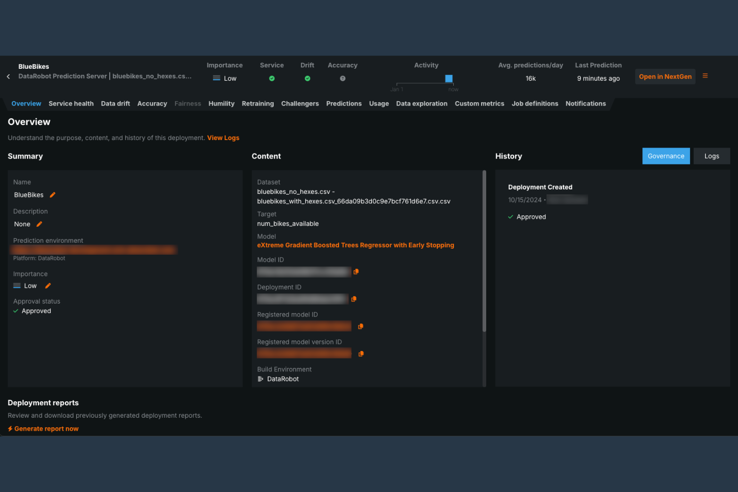The height and width of the screenshot is (492, 738).
Task: Open the Data drift tab
Action: tap(116, 104)
